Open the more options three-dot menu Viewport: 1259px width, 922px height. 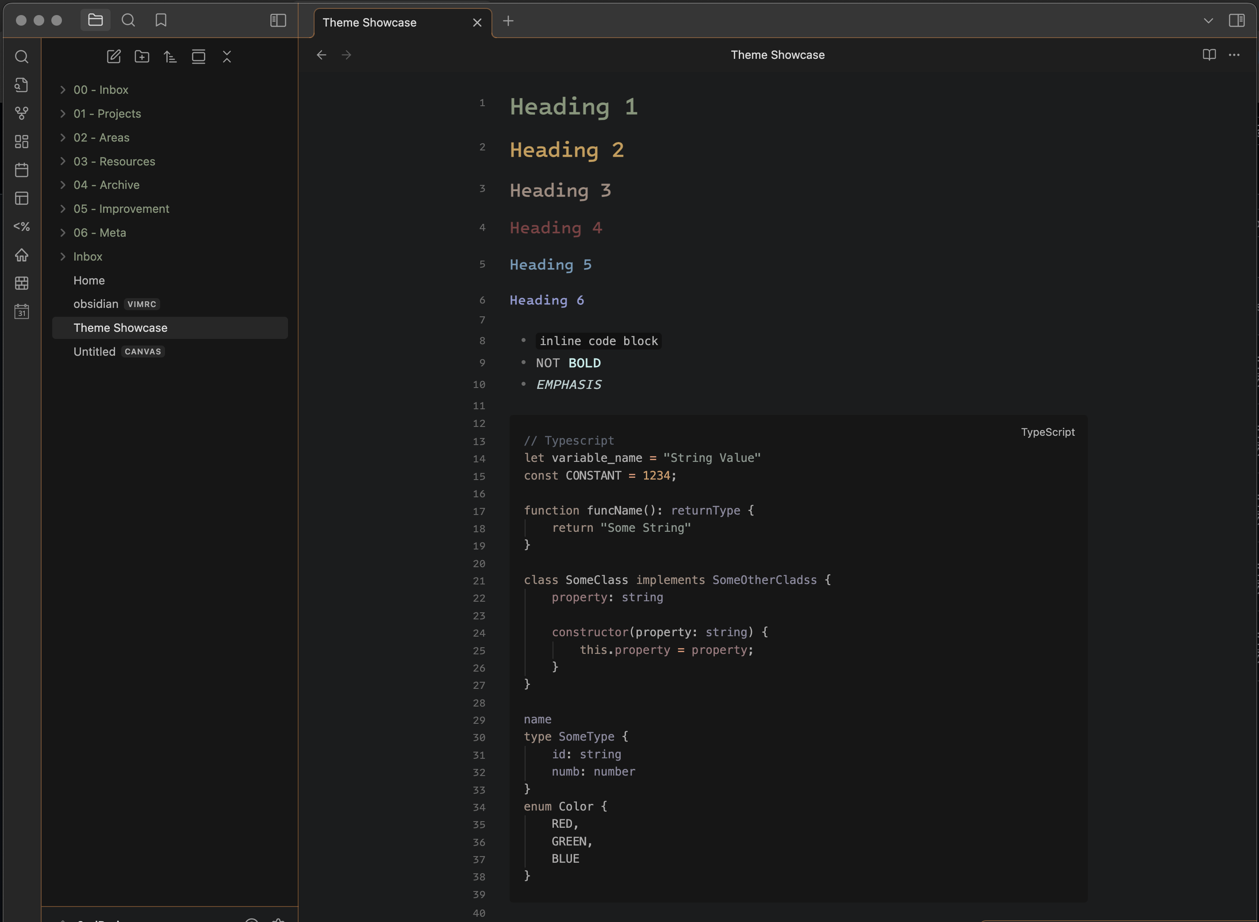tap(1234, 55)
